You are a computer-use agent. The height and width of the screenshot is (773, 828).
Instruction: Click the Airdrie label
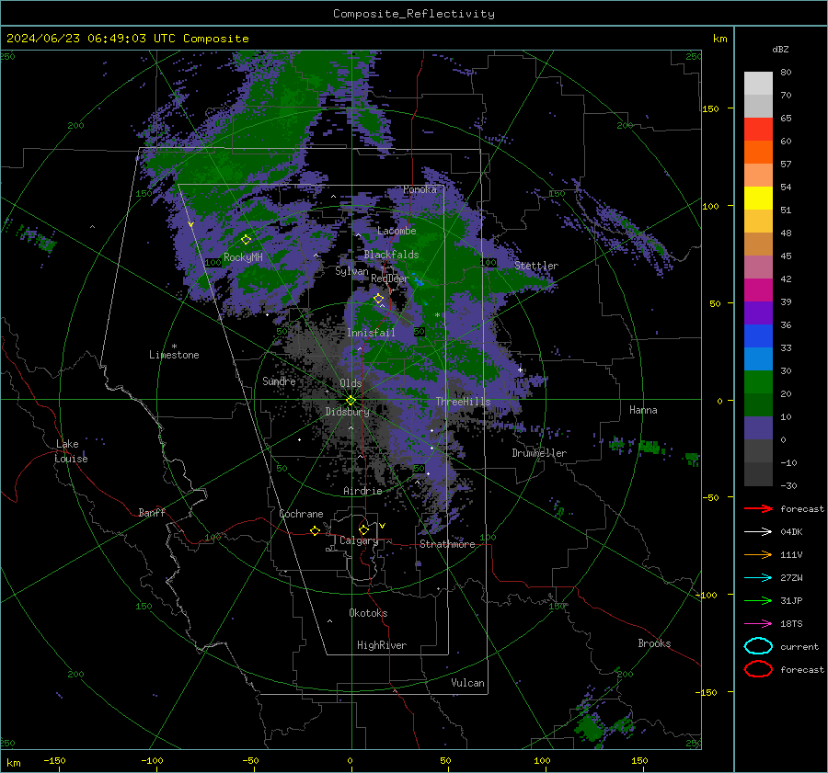pyautogui.click(x=362, y=491)
